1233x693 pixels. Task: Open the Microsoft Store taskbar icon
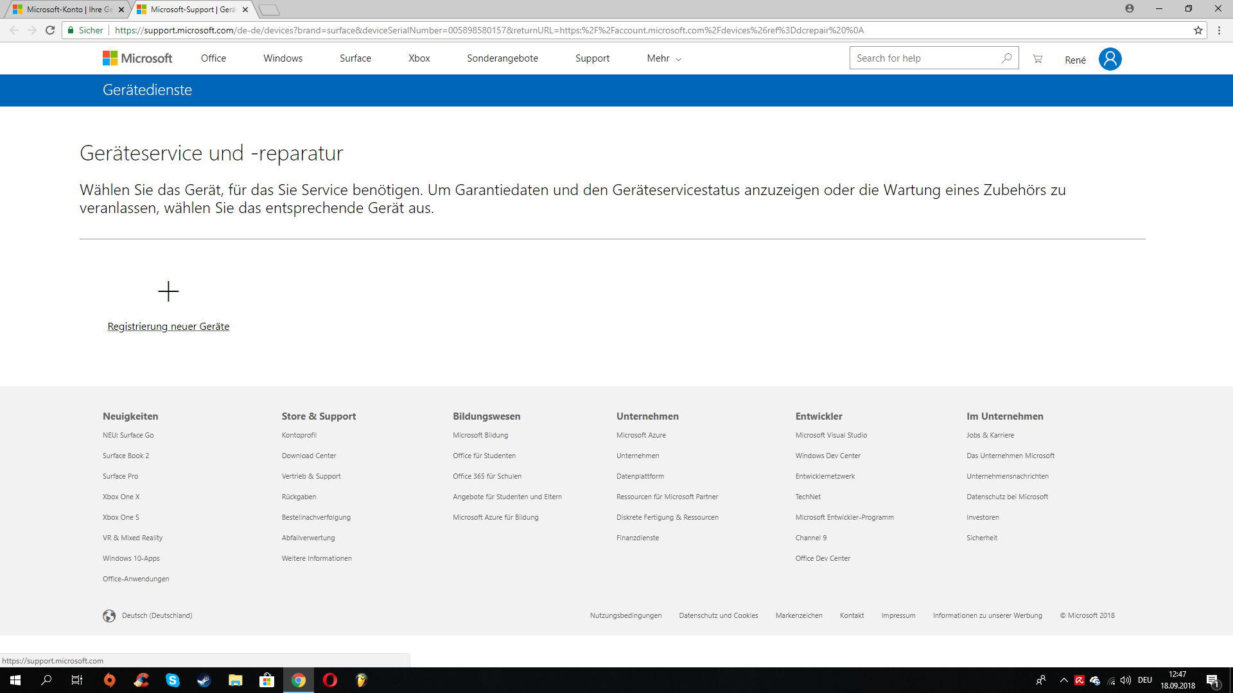[x=267, y=680]
